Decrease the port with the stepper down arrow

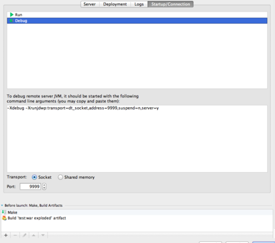click(44, 188)
